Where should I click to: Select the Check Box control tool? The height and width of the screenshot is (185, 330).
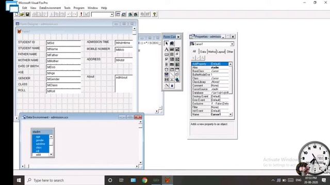(167, 60)
